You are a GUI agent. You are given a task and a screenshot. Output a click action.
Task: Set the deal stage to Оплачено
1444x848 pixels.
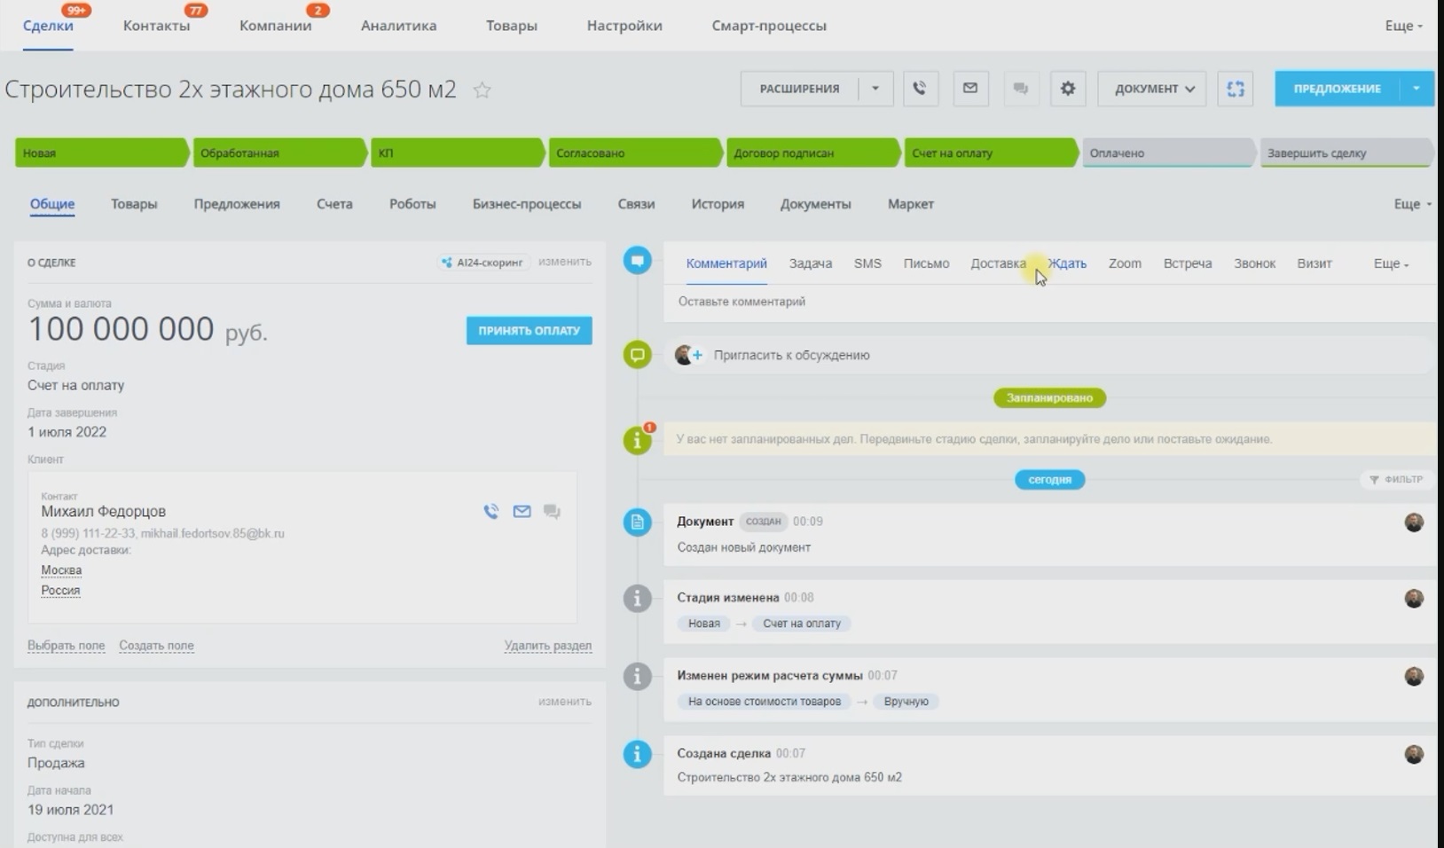(1165, 153)
